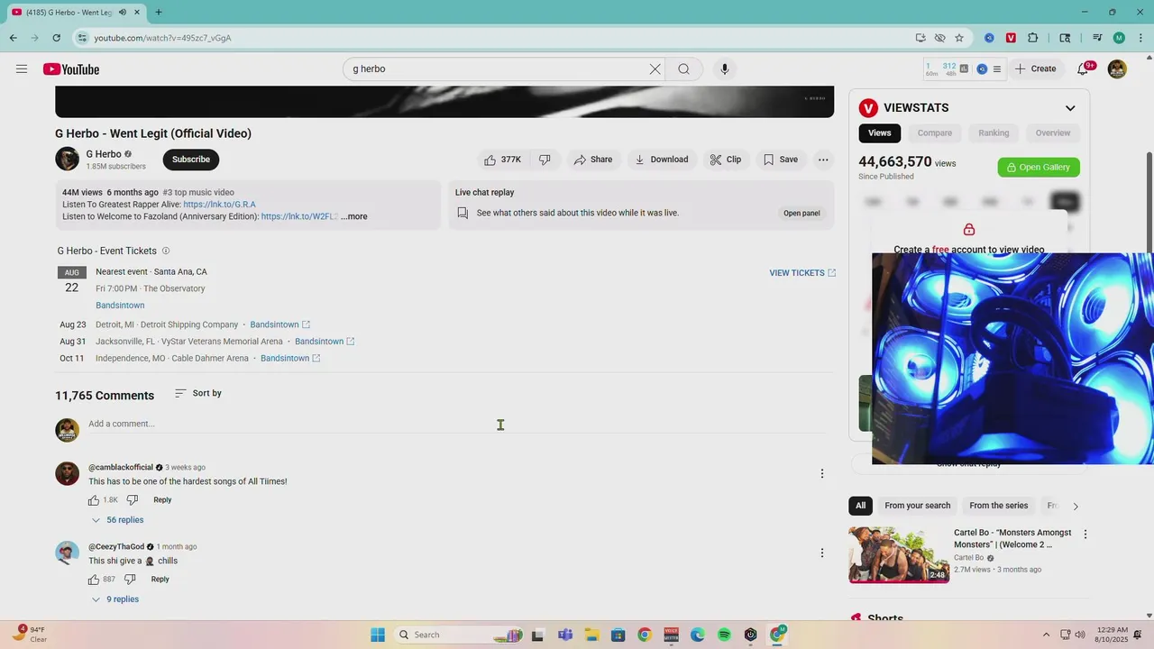Select the From your search chip

pos(917,506)
